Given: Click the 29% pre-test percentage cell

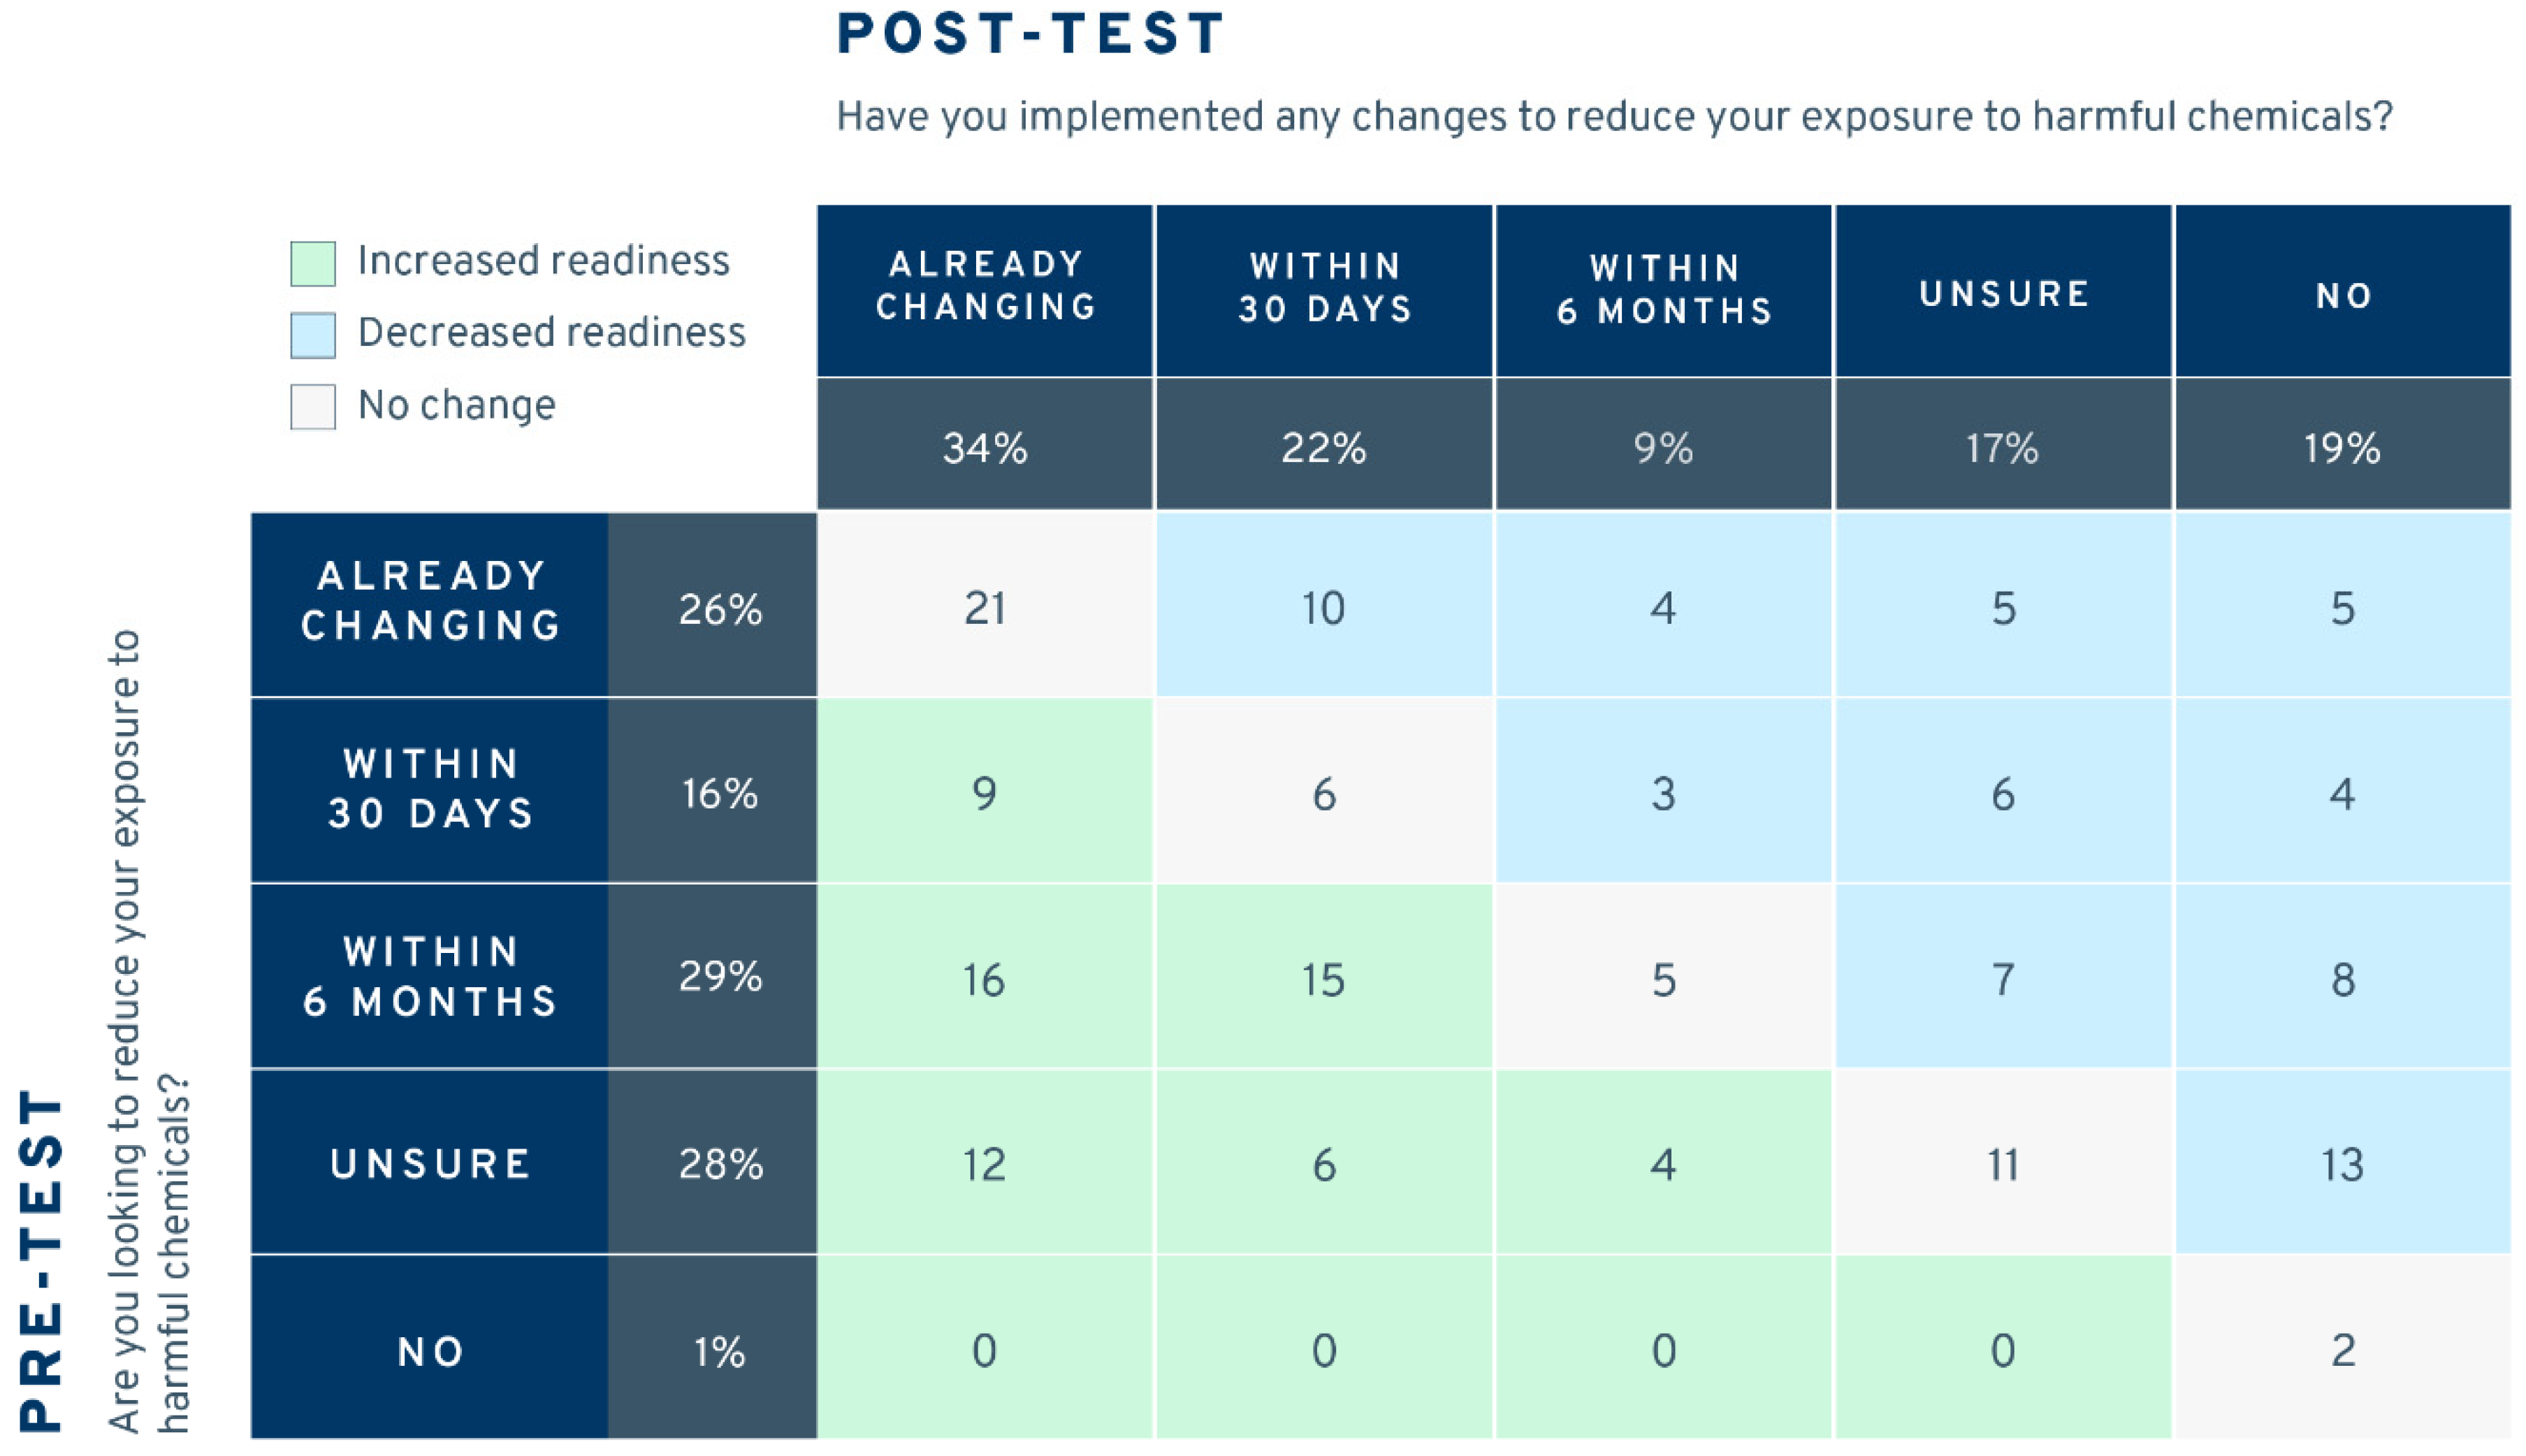Looking at the screenshot, I should click(x=719, y=977).
